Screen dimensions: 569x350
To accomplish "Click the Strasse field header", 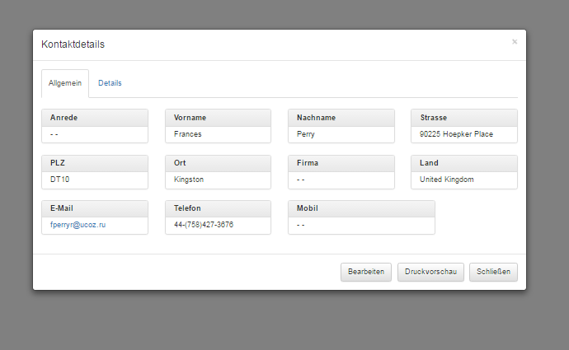I will 433,118.
